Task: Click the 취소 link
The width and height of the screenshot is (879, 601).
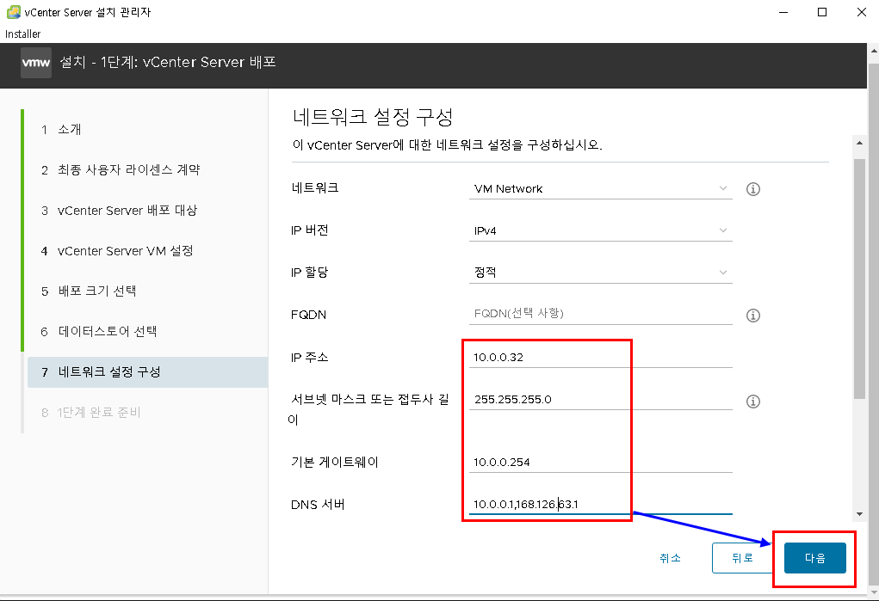Action: tap(671, 558)
